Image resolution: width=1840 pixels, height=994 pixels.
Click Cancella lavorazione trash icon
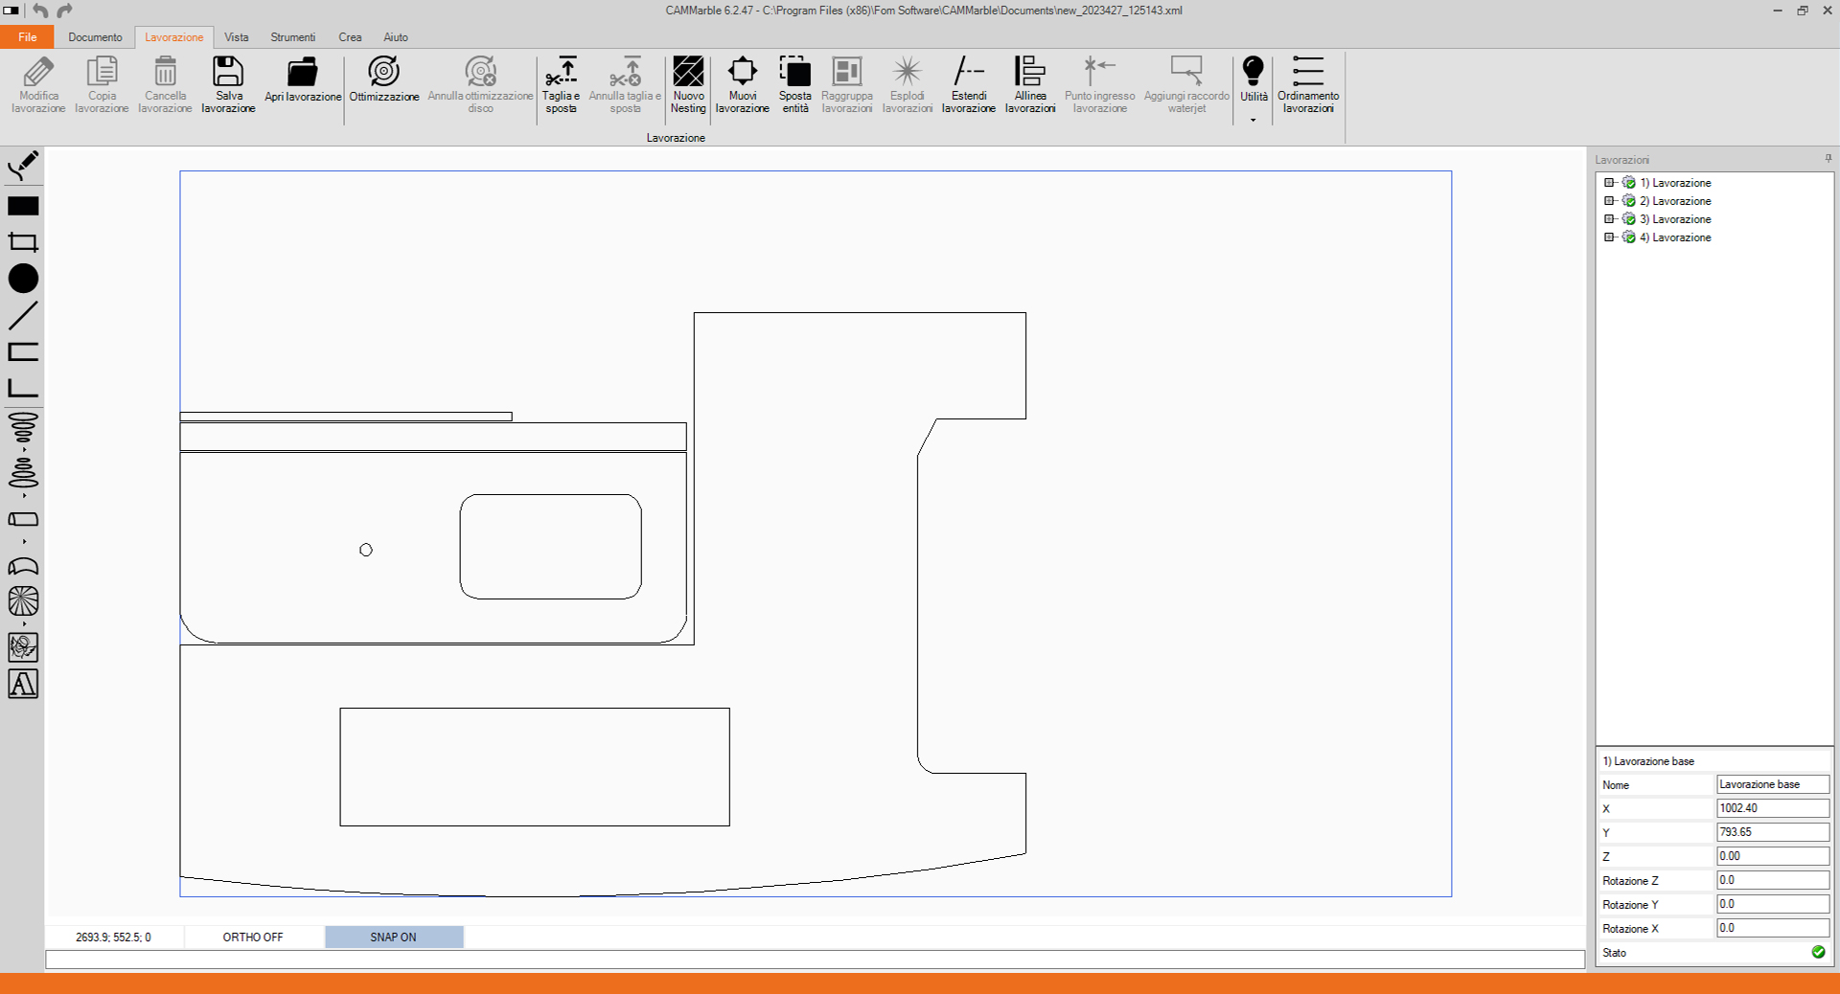(x=165, y=72)
